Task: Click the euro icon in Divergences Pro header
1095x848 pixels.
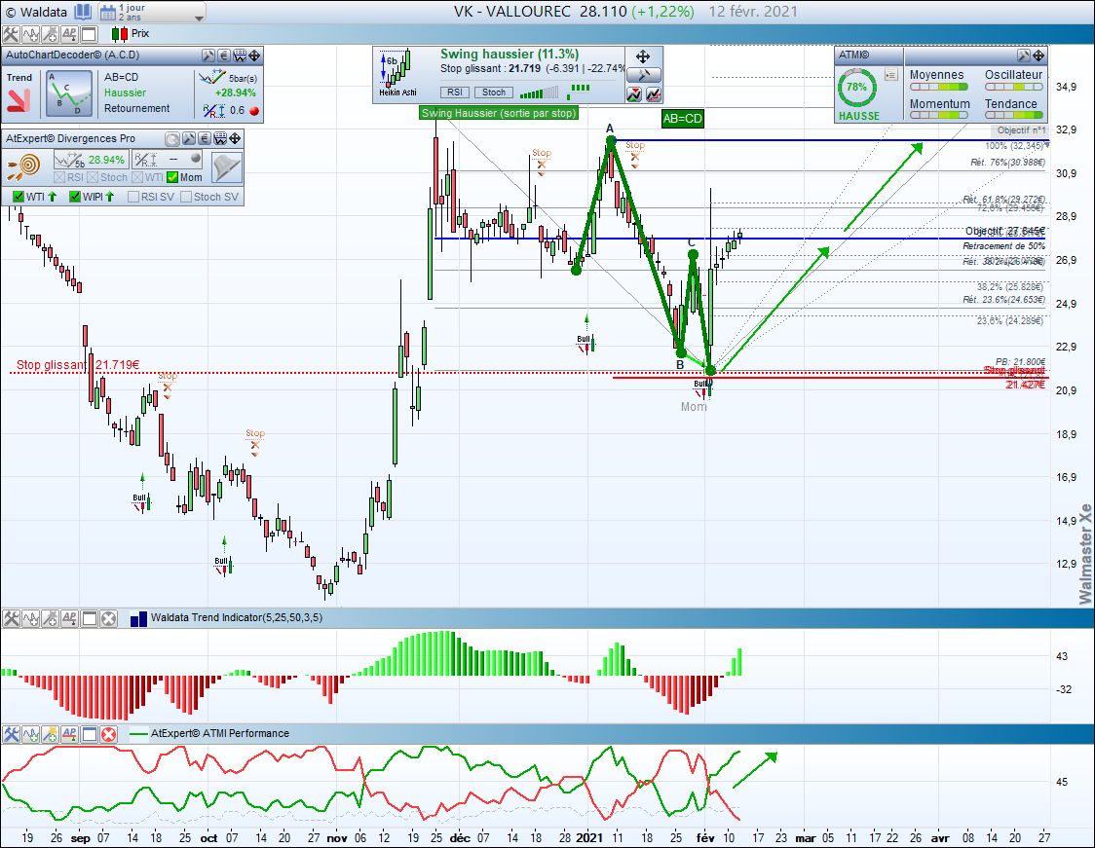Action: [x=204, y=139]
